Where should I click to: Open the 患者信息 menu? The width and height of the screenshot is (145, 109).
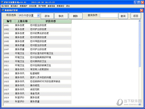pos(51,6)
